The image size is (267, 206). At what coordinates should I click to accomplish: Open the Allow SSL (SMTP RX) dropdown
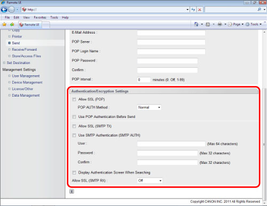(150, 180)
